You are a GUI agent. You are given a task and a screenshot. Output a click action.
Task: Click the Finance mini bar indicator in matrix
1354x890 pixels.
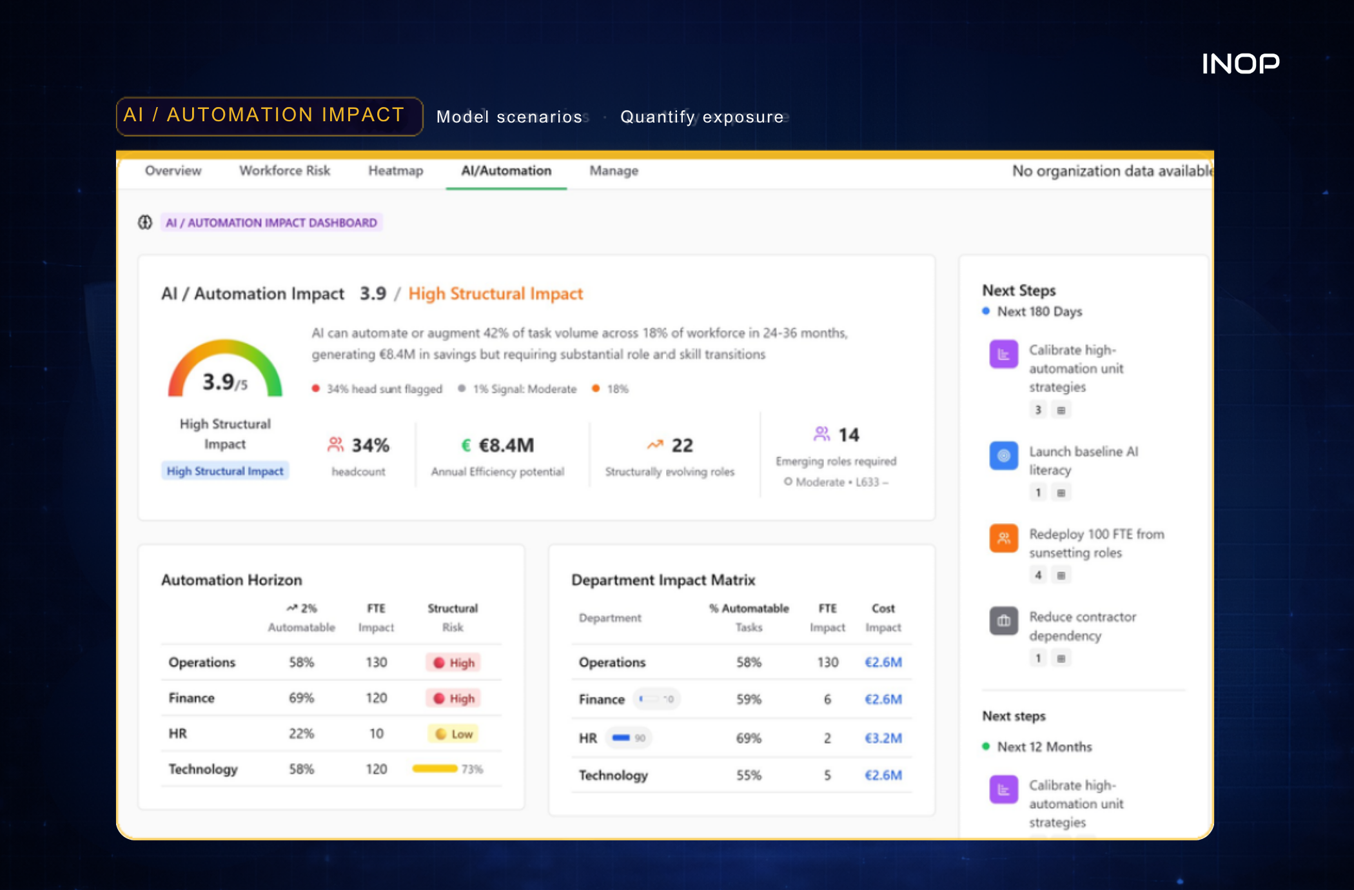pyautogui.click(x=656, y=698)
